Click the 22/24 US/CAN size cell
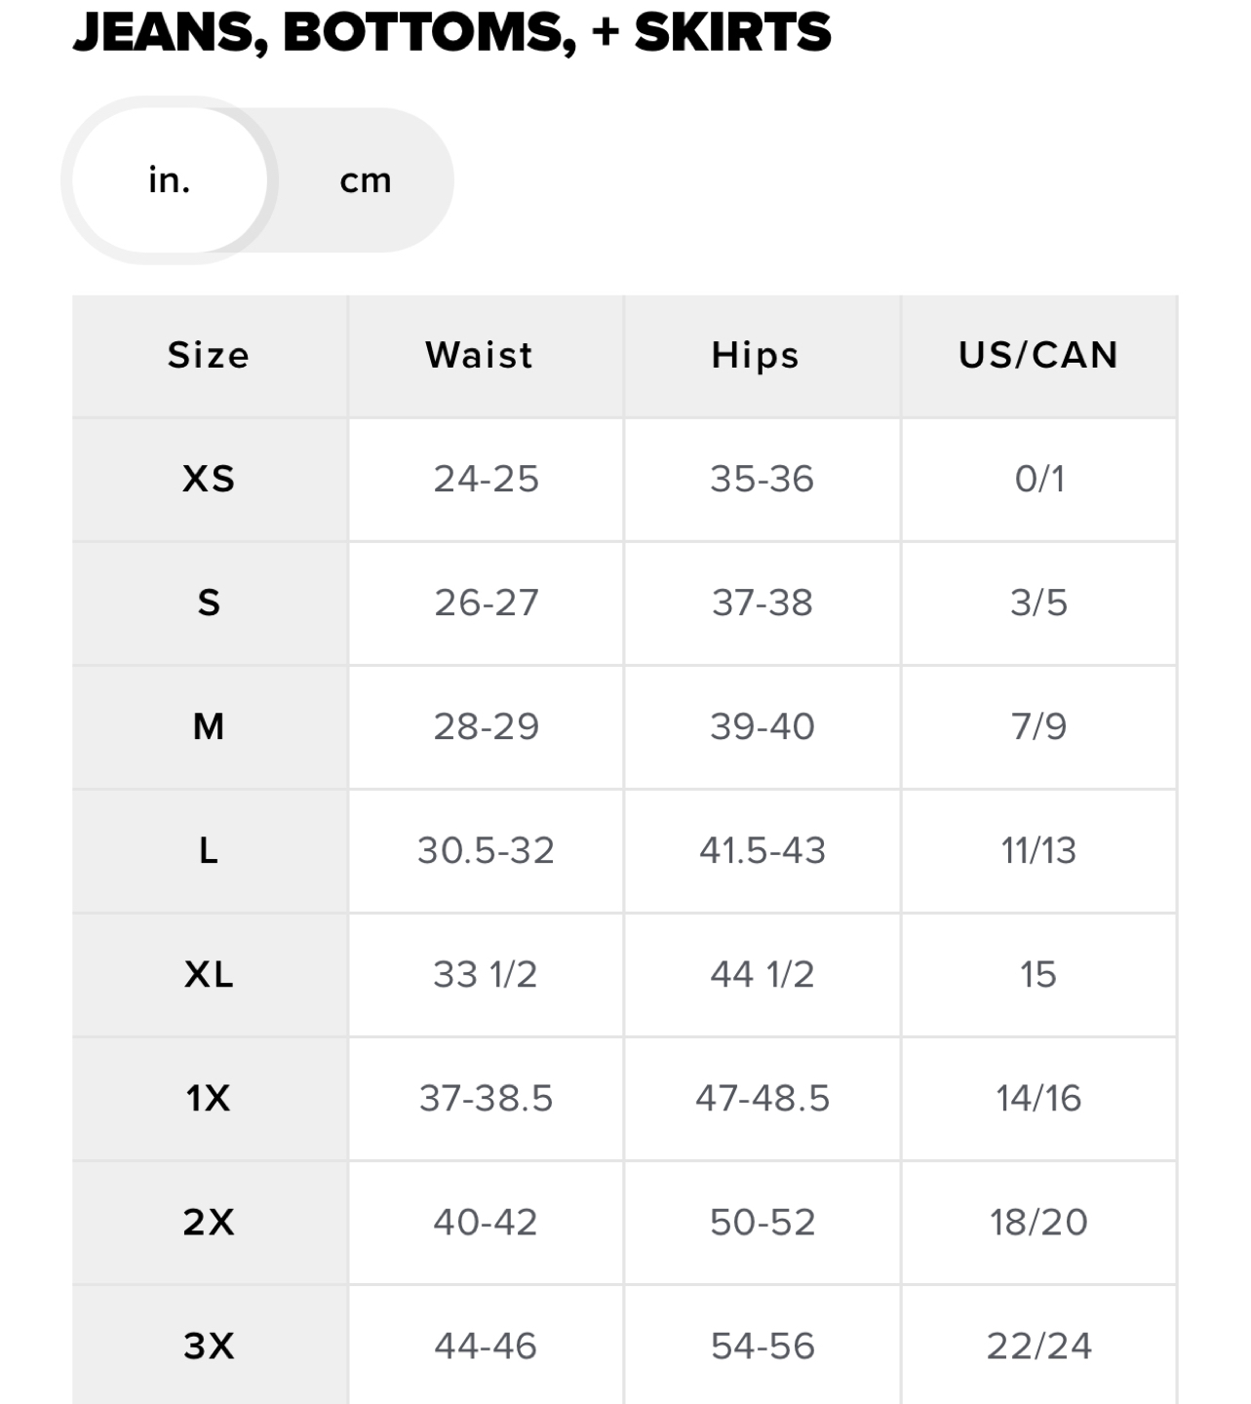The width and height of the screenshot is (1251, 1404). click(x=1038, y=1345)
